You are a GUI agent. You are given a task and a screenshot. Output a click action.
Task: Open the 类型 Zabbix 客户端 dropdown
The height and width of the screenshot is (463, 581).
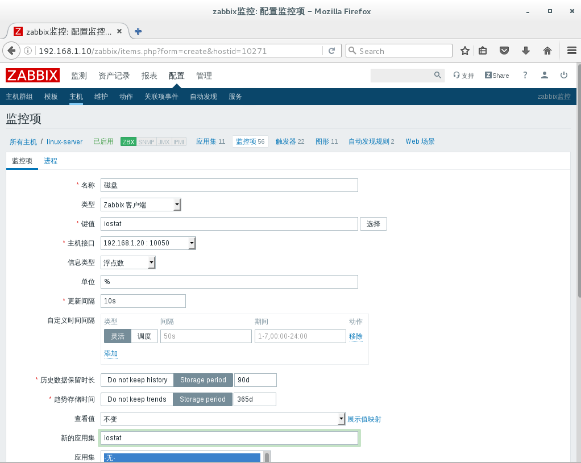click(x=141, y=205)
